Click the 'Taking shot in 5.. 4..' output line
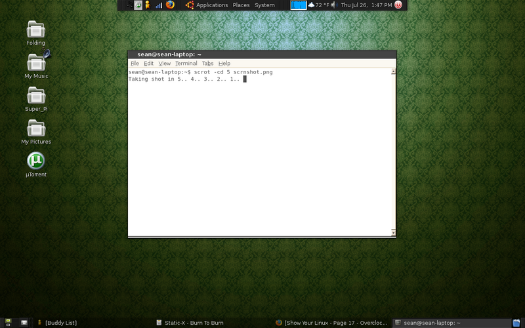Viewport: 525px width, 328px height. [x=184, y=79]
